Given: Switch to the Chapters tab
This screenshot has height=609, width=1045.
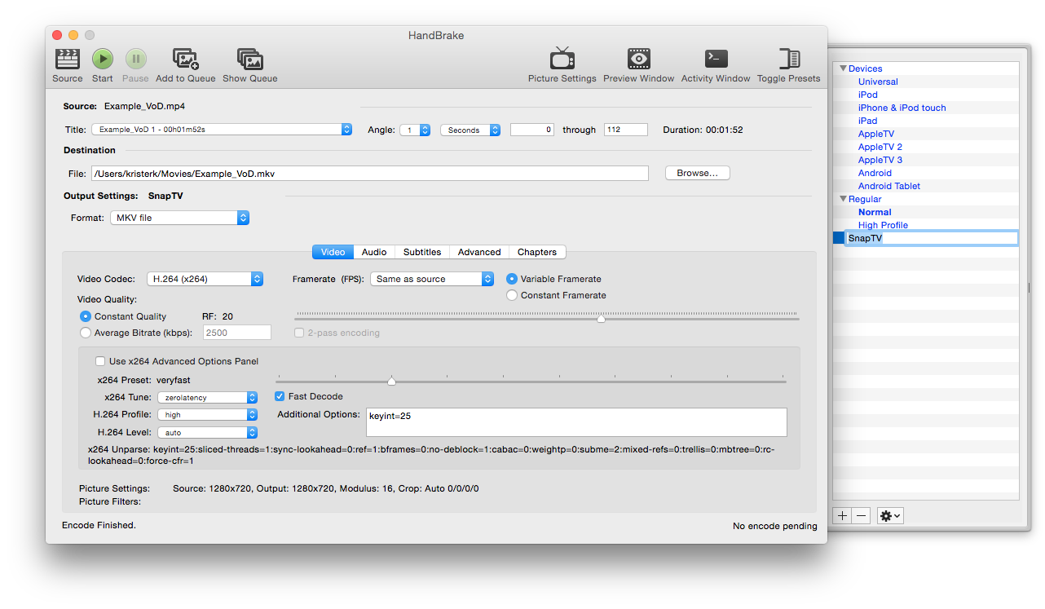Looking at the screenshot, I should coord(537,252).
